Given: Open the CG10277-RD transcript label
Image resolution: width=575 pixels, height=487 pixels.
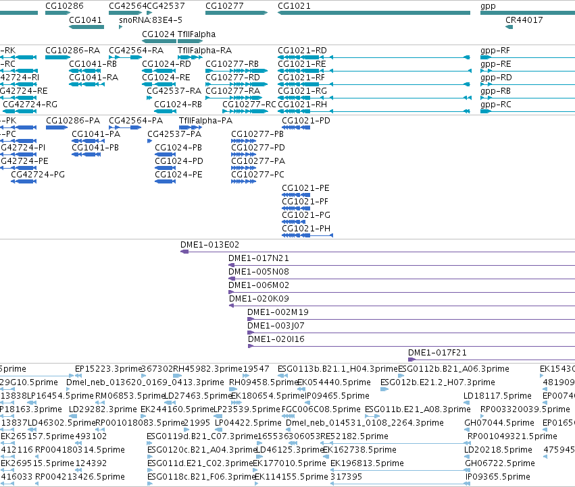Looking at the screenshot, I should [x=232, y=78].
